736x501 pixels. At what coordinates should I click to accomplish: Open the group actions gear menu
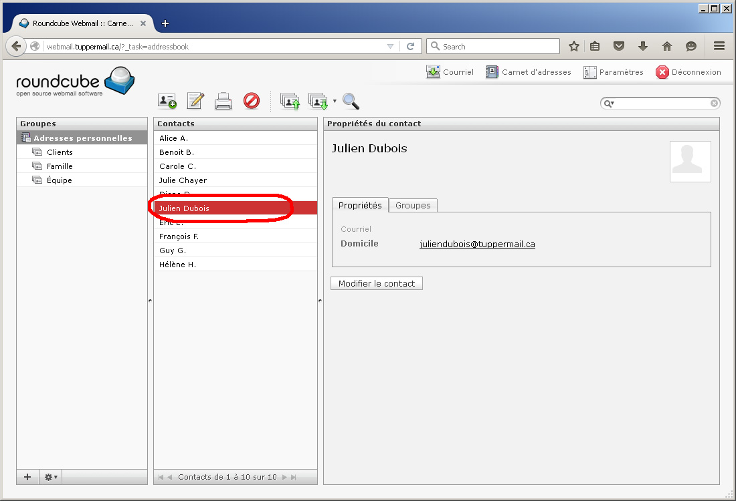click(50, 477)
